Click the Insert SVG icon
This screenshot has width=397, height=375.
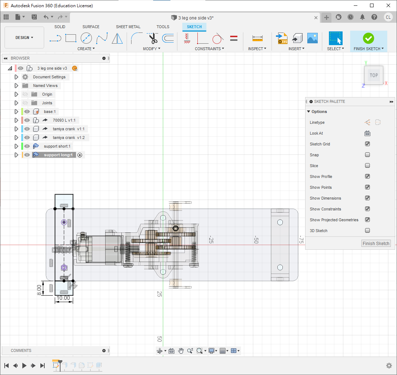pos(281,38)
